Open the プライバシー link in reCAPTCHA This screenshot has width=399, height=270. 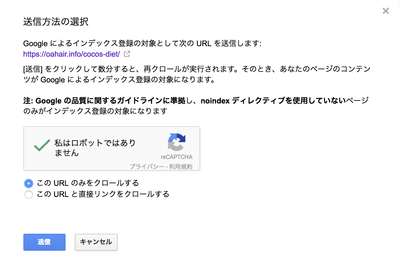147,167
